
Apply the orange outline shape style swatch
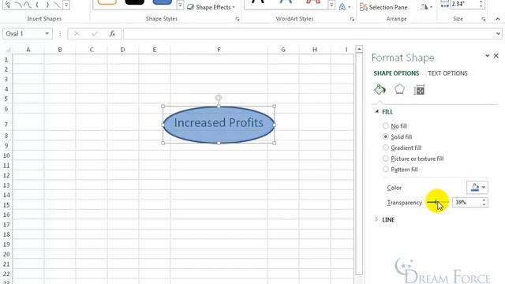click(107, 2)
